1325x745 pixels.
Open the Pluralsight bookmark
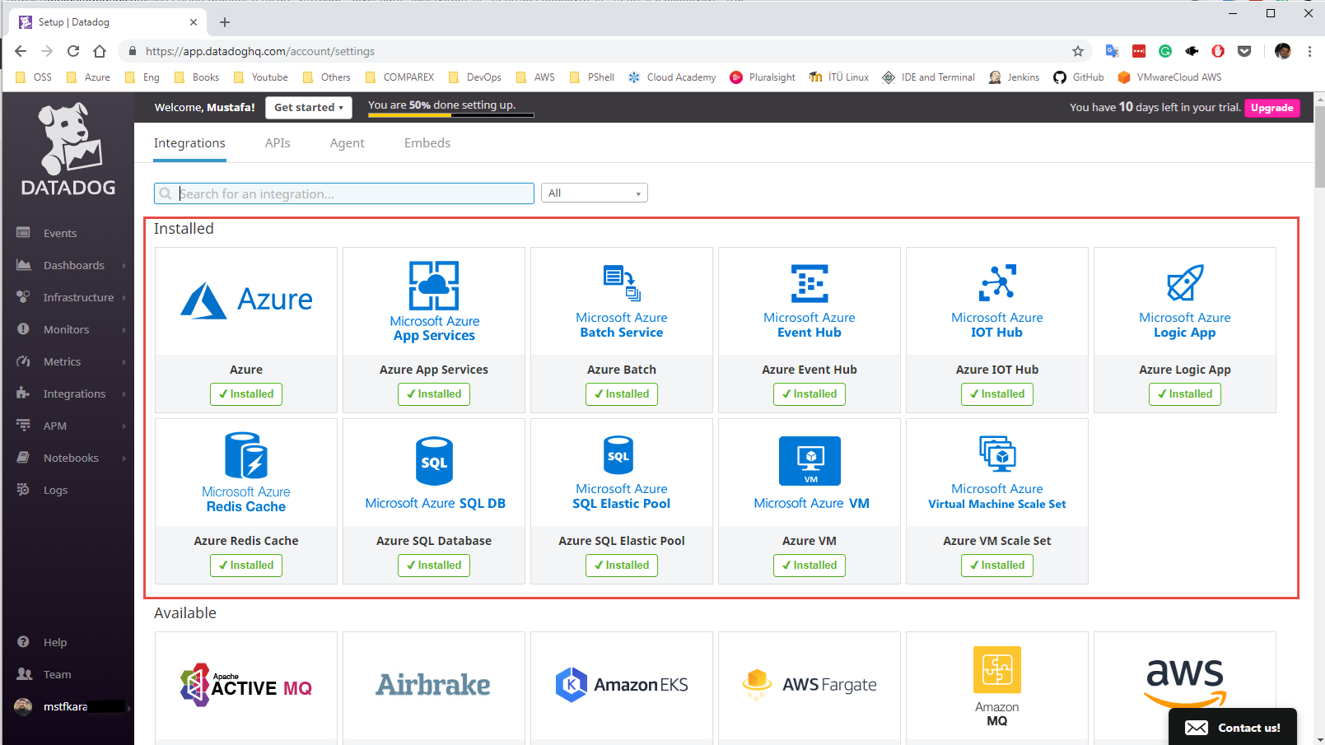point(763,77)
